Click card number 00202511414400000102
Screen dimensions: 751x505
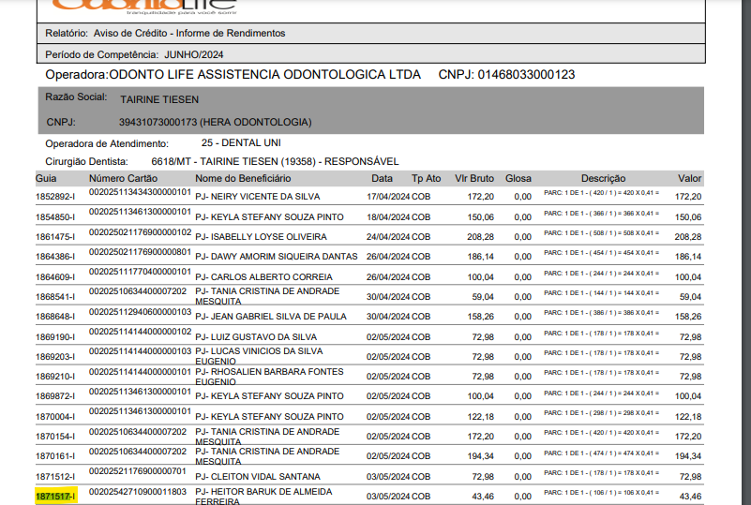point(140,332)
